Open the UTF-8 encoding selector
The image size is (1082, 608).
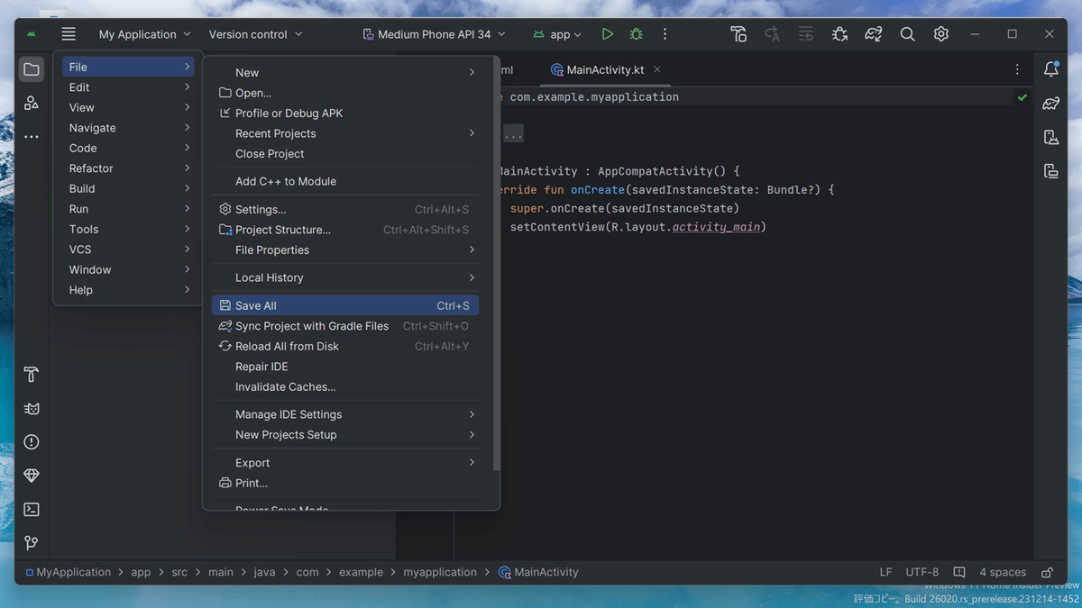click(x=922, y=572)
